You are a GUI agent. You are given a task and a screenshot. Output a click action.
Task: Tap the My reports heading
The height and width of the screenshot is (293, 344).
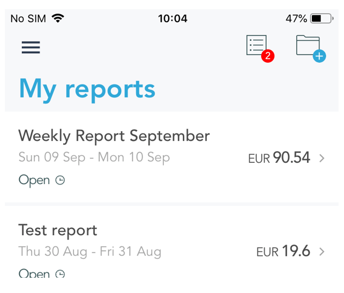click(x=87, y=89)
